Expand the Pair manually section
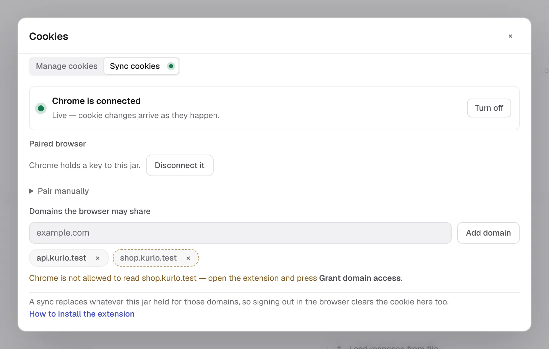The height and width of the screenshot is (349, 549). [59, 191]
